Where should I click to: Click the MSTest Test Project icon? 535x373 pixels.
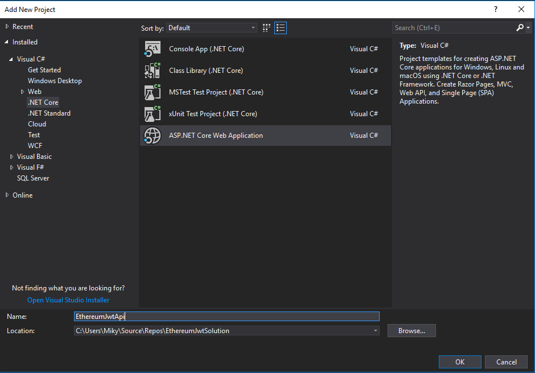[x=153, y=92]
